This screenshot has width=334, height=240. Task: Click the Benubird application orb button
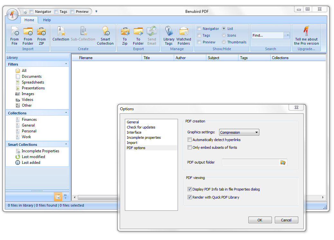tap(12, 14)
